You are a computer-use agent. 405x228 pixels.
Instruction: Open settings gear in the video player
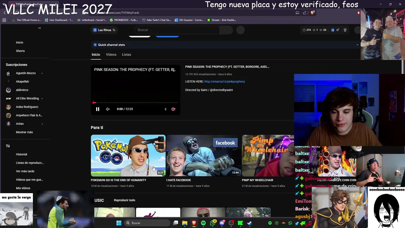coord(173,109)
